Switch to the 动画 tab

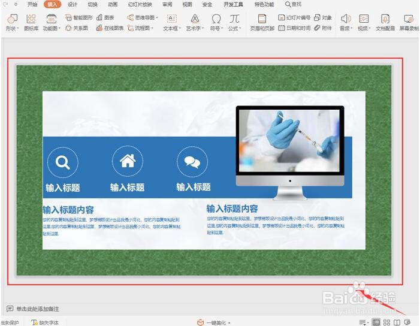coord(113,4)
